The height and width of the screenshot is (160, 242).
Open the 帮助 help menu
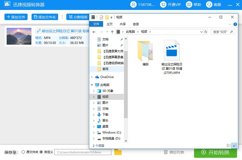tap(193, 5)
